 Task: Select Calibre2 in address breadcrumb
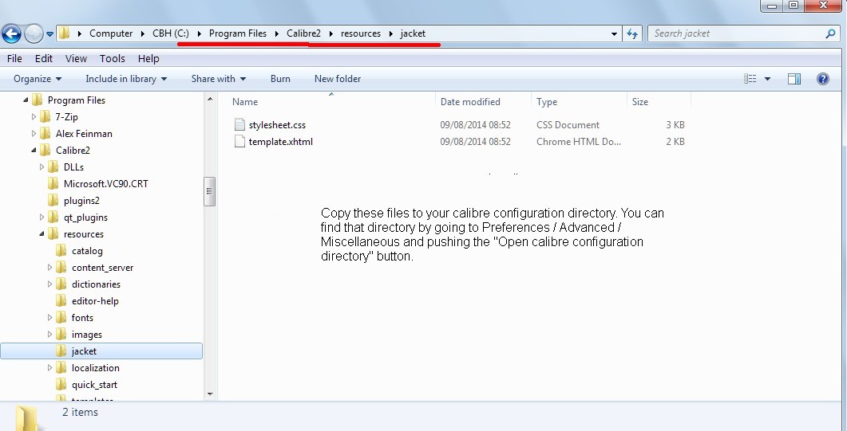303,33
